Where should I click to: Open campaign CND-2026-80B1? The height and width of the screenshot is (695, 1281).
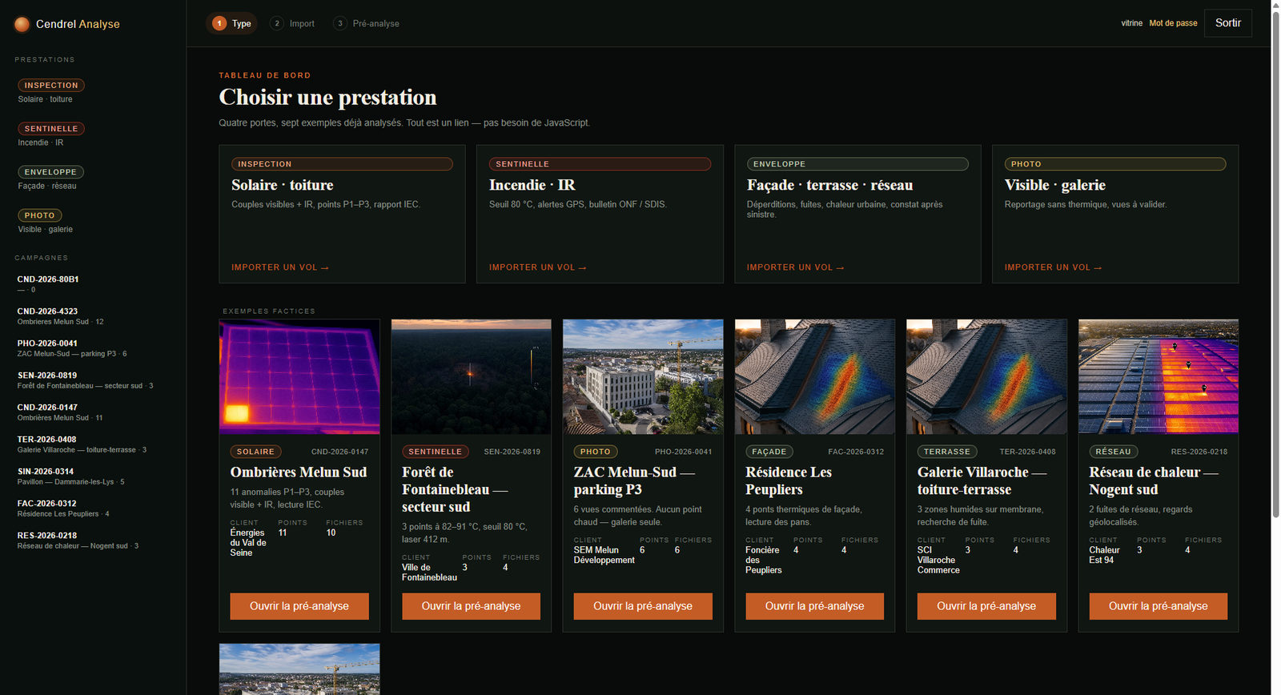48,284
